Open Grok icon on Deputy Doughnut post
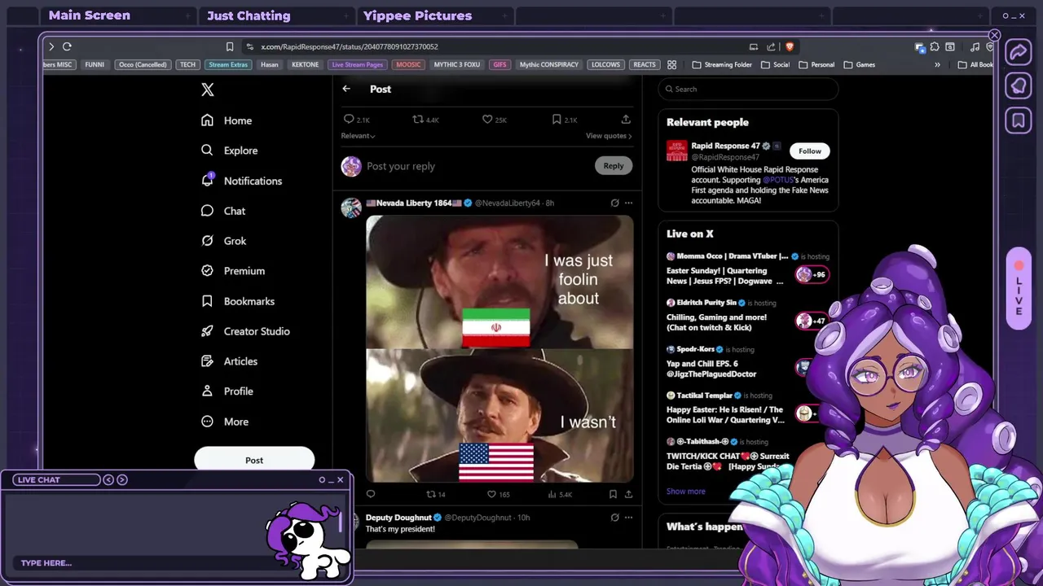Viewport: 1043px width, 586px height. [x=614, y=518]
